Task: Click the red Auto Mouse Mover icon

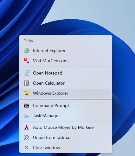Action: [27, 127]
